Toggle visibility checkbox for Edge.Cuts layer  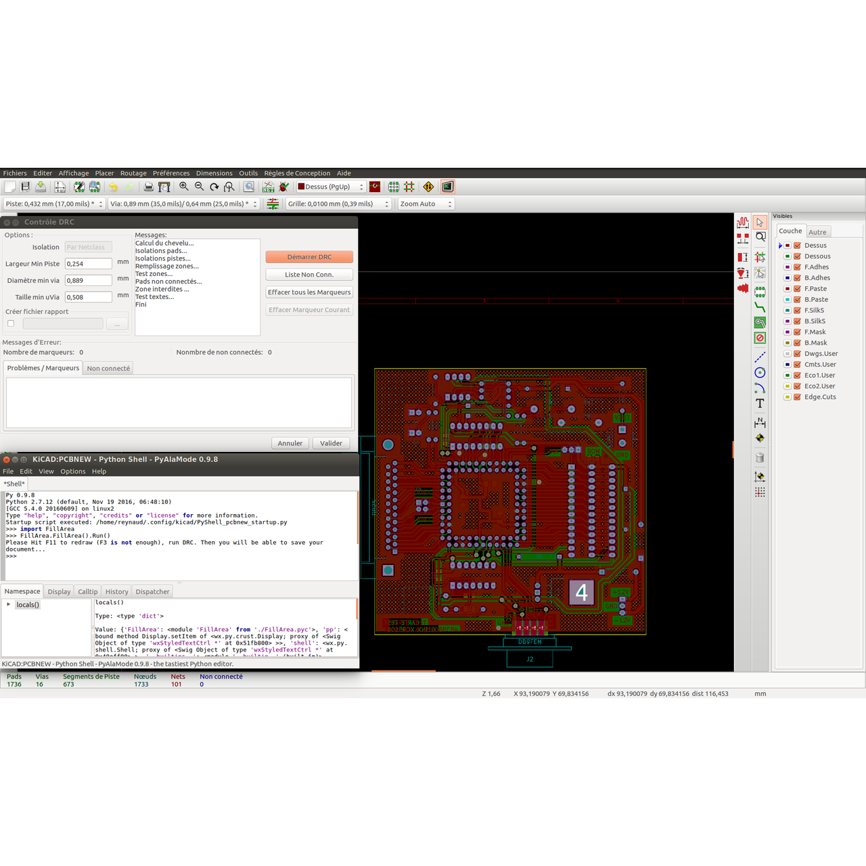[x=798, y=397]
